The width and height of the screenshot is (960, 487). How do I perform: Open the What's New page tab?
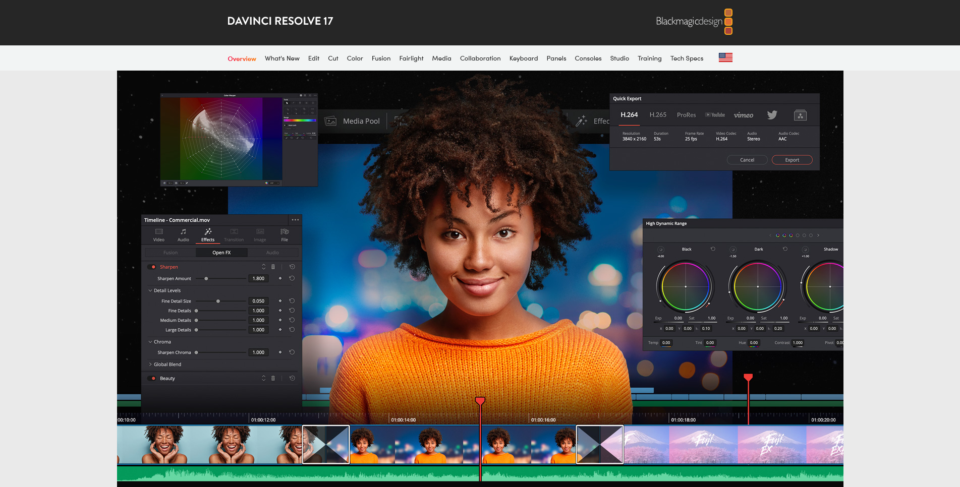point(282,58)
